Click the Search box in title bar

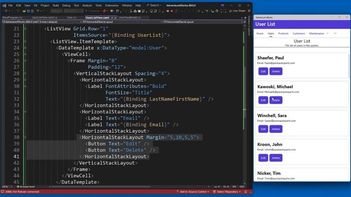point(154,5)
